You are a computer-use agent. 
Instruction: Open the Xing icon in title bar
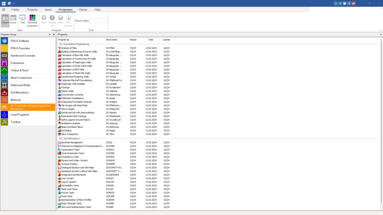(340, 3)
